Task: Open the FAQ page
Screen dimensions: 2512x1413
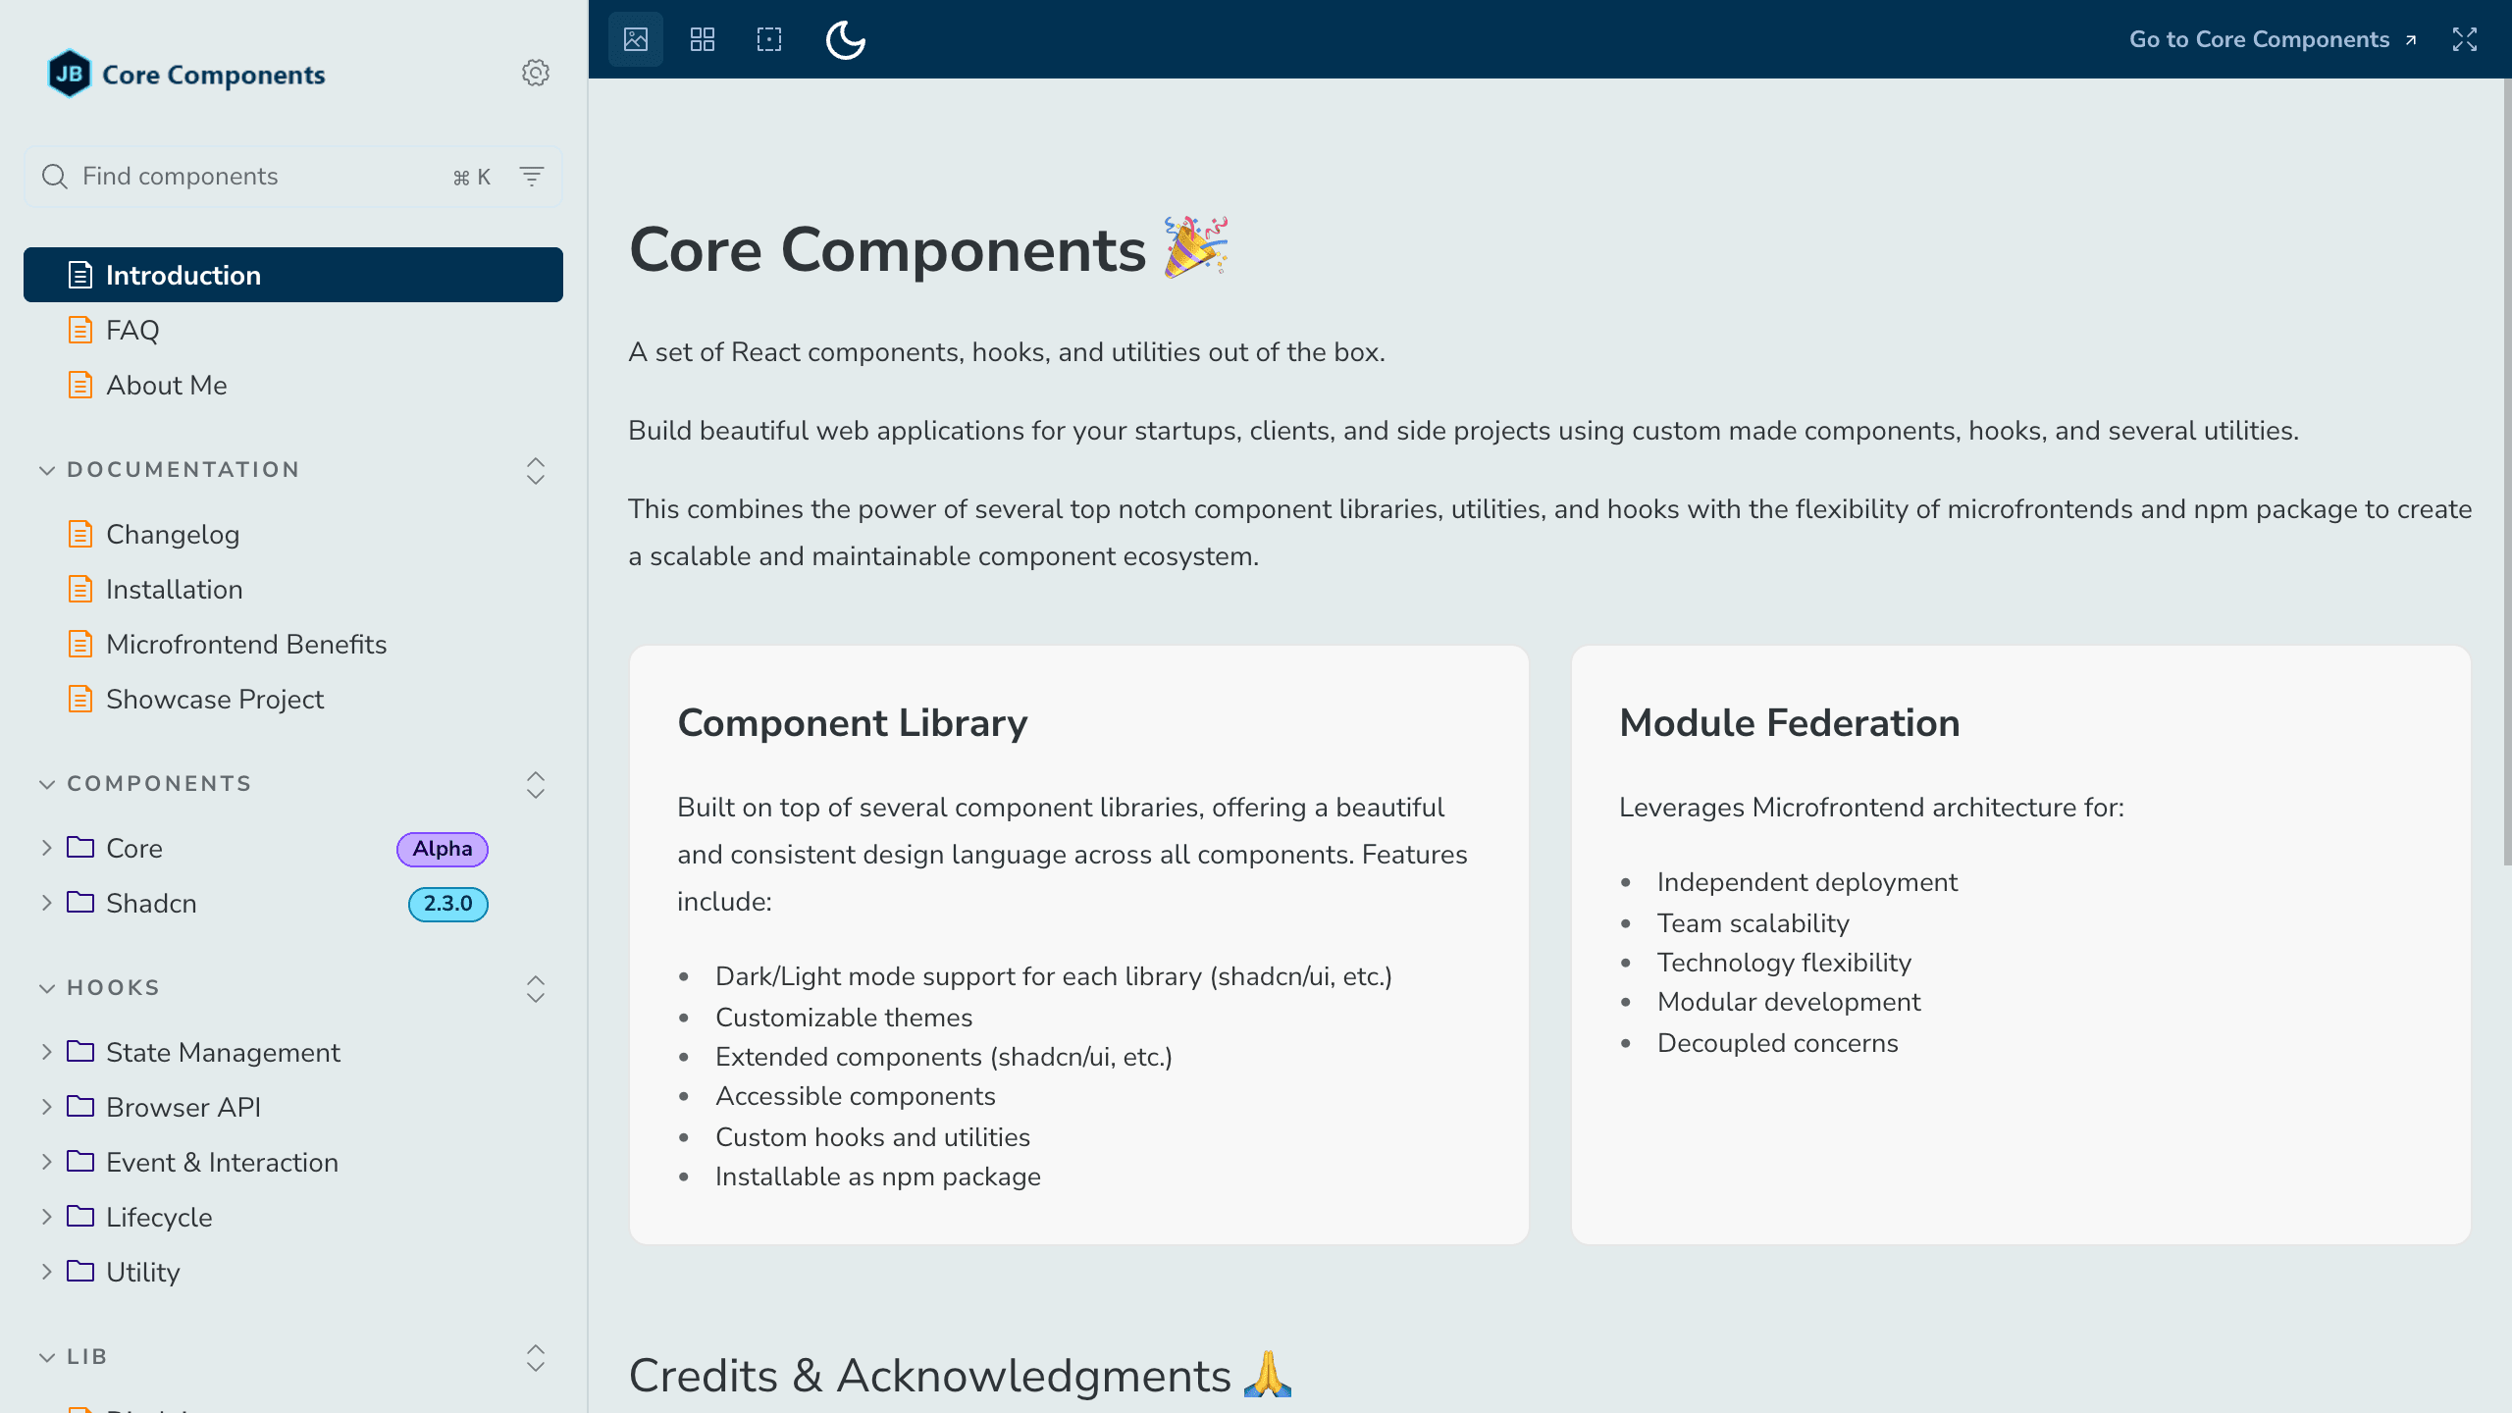Action: coord(133,330)
